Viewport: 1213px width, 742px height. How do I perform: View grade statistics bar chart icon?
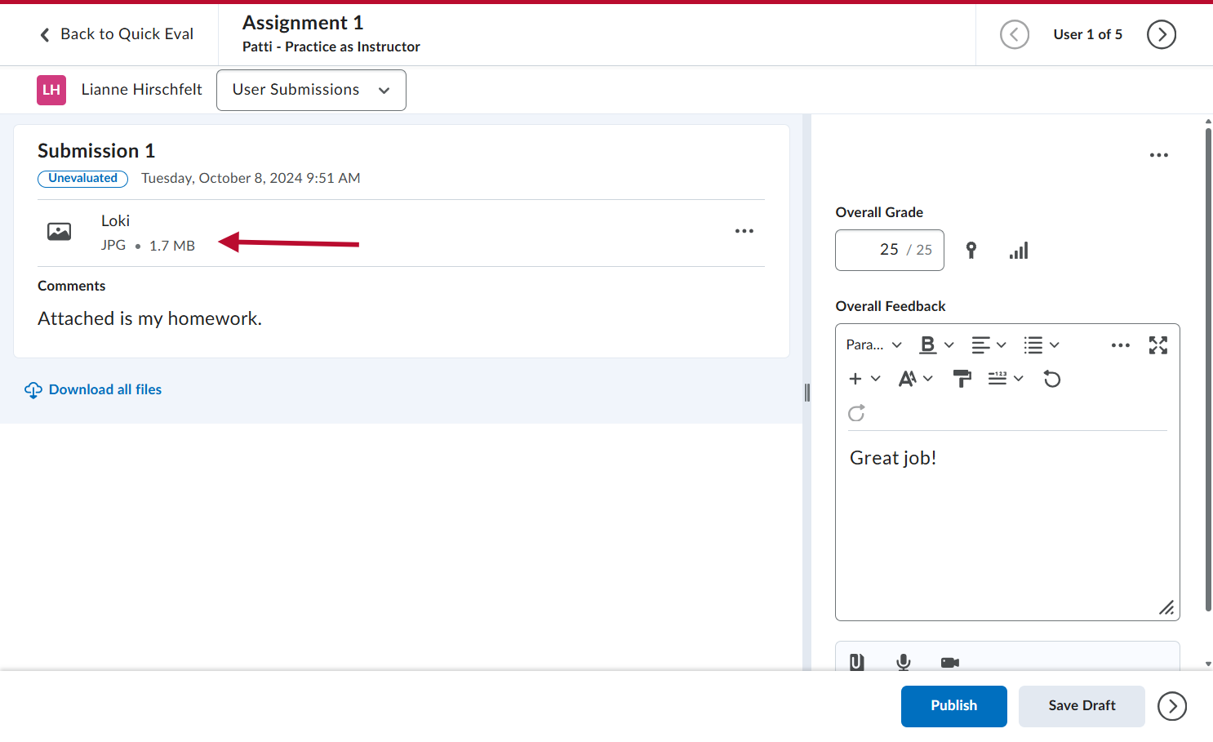pyautogui.click(x=1019, y=250)
